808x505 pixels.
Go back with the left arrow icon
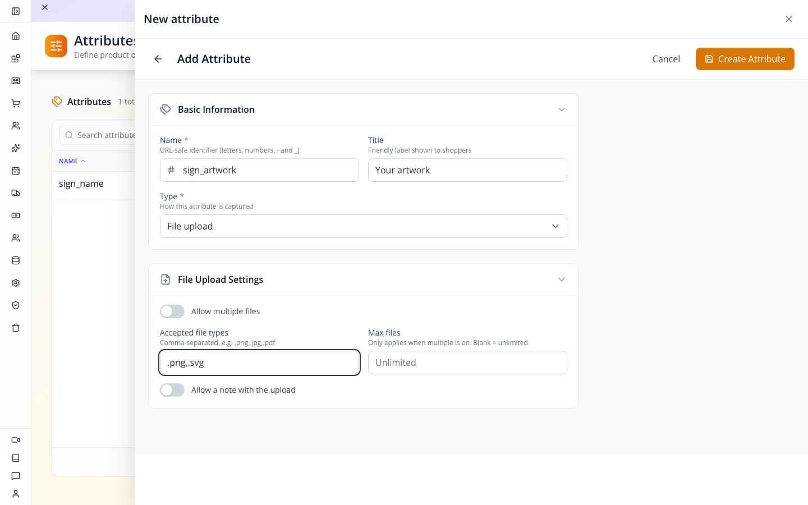pyautogui.click(x=158, y=59)
